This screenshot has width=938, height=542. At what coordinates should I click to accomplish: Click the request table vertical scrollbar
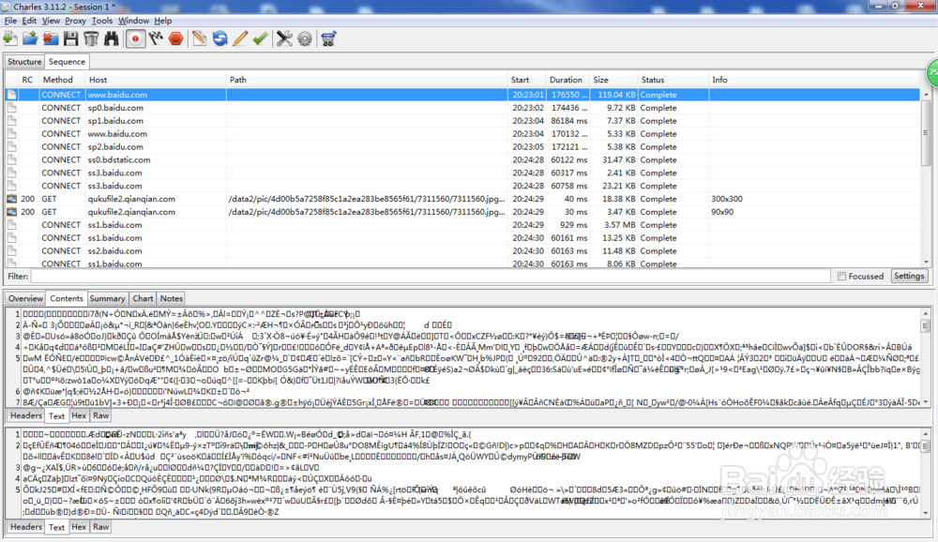926,133
